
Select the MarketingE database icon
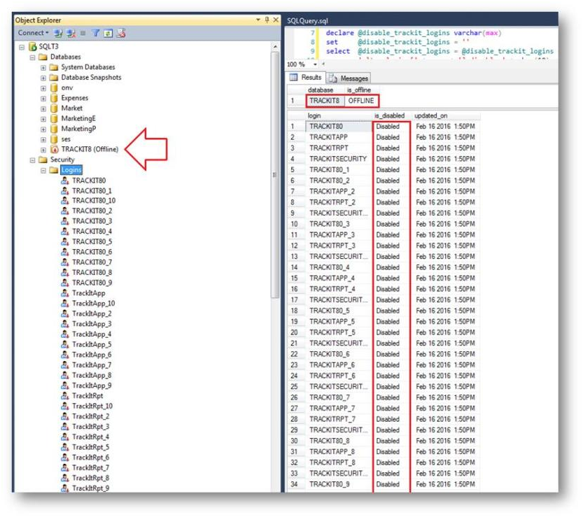(55, 118)
